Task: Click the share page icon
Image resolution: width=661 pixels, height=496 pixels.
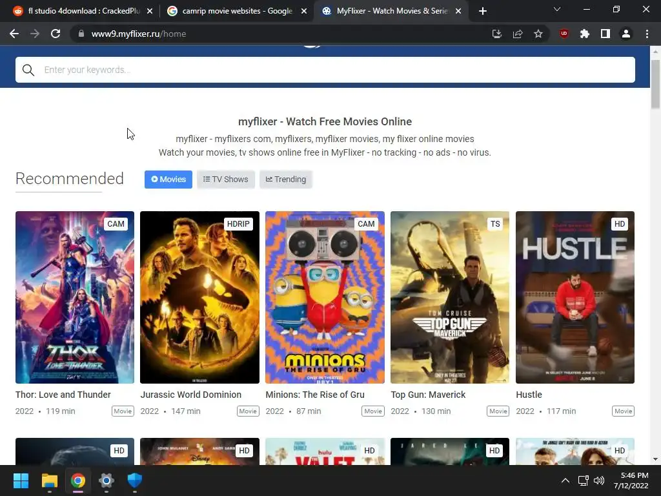Action: [x=518, y=34]
